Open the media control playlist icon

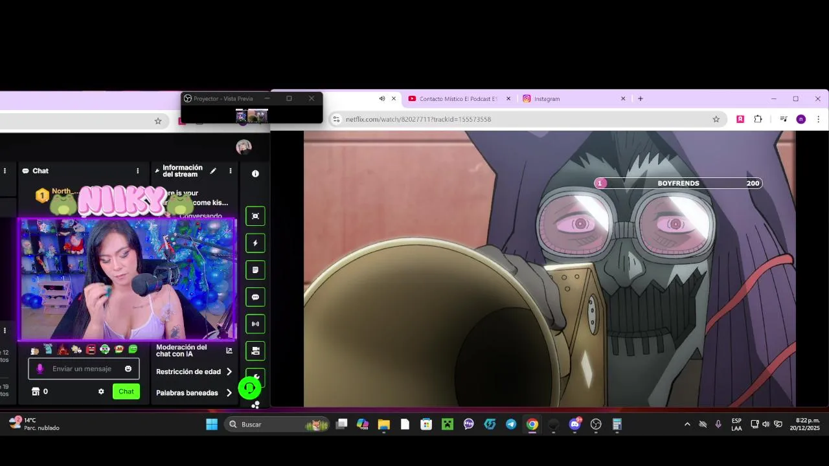click(783, 119)
